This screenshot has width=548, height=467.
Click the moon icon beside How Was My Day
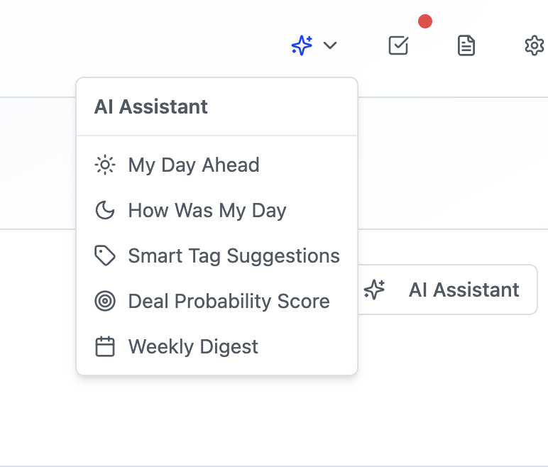(x=105, y=211)
